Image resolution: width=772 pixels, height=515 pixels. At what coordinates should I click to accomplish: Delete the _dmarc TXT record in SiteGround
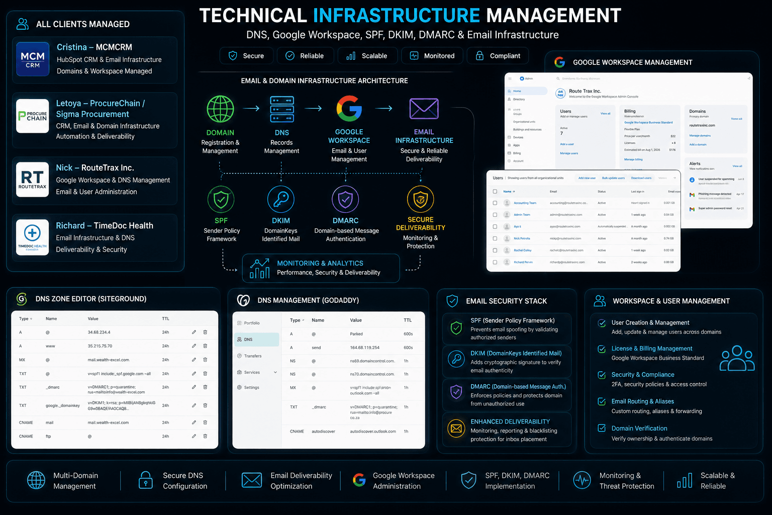tap(205, 387)
